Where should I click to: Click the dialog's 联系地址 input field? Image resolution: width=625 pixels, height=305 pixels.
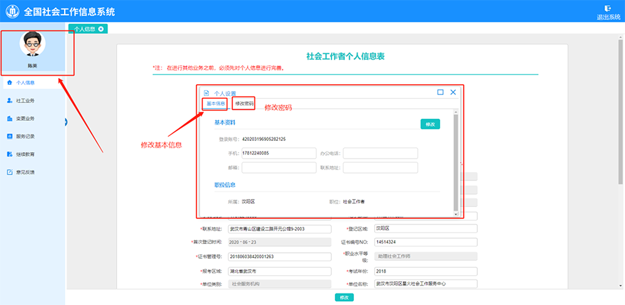click(380, 168)
